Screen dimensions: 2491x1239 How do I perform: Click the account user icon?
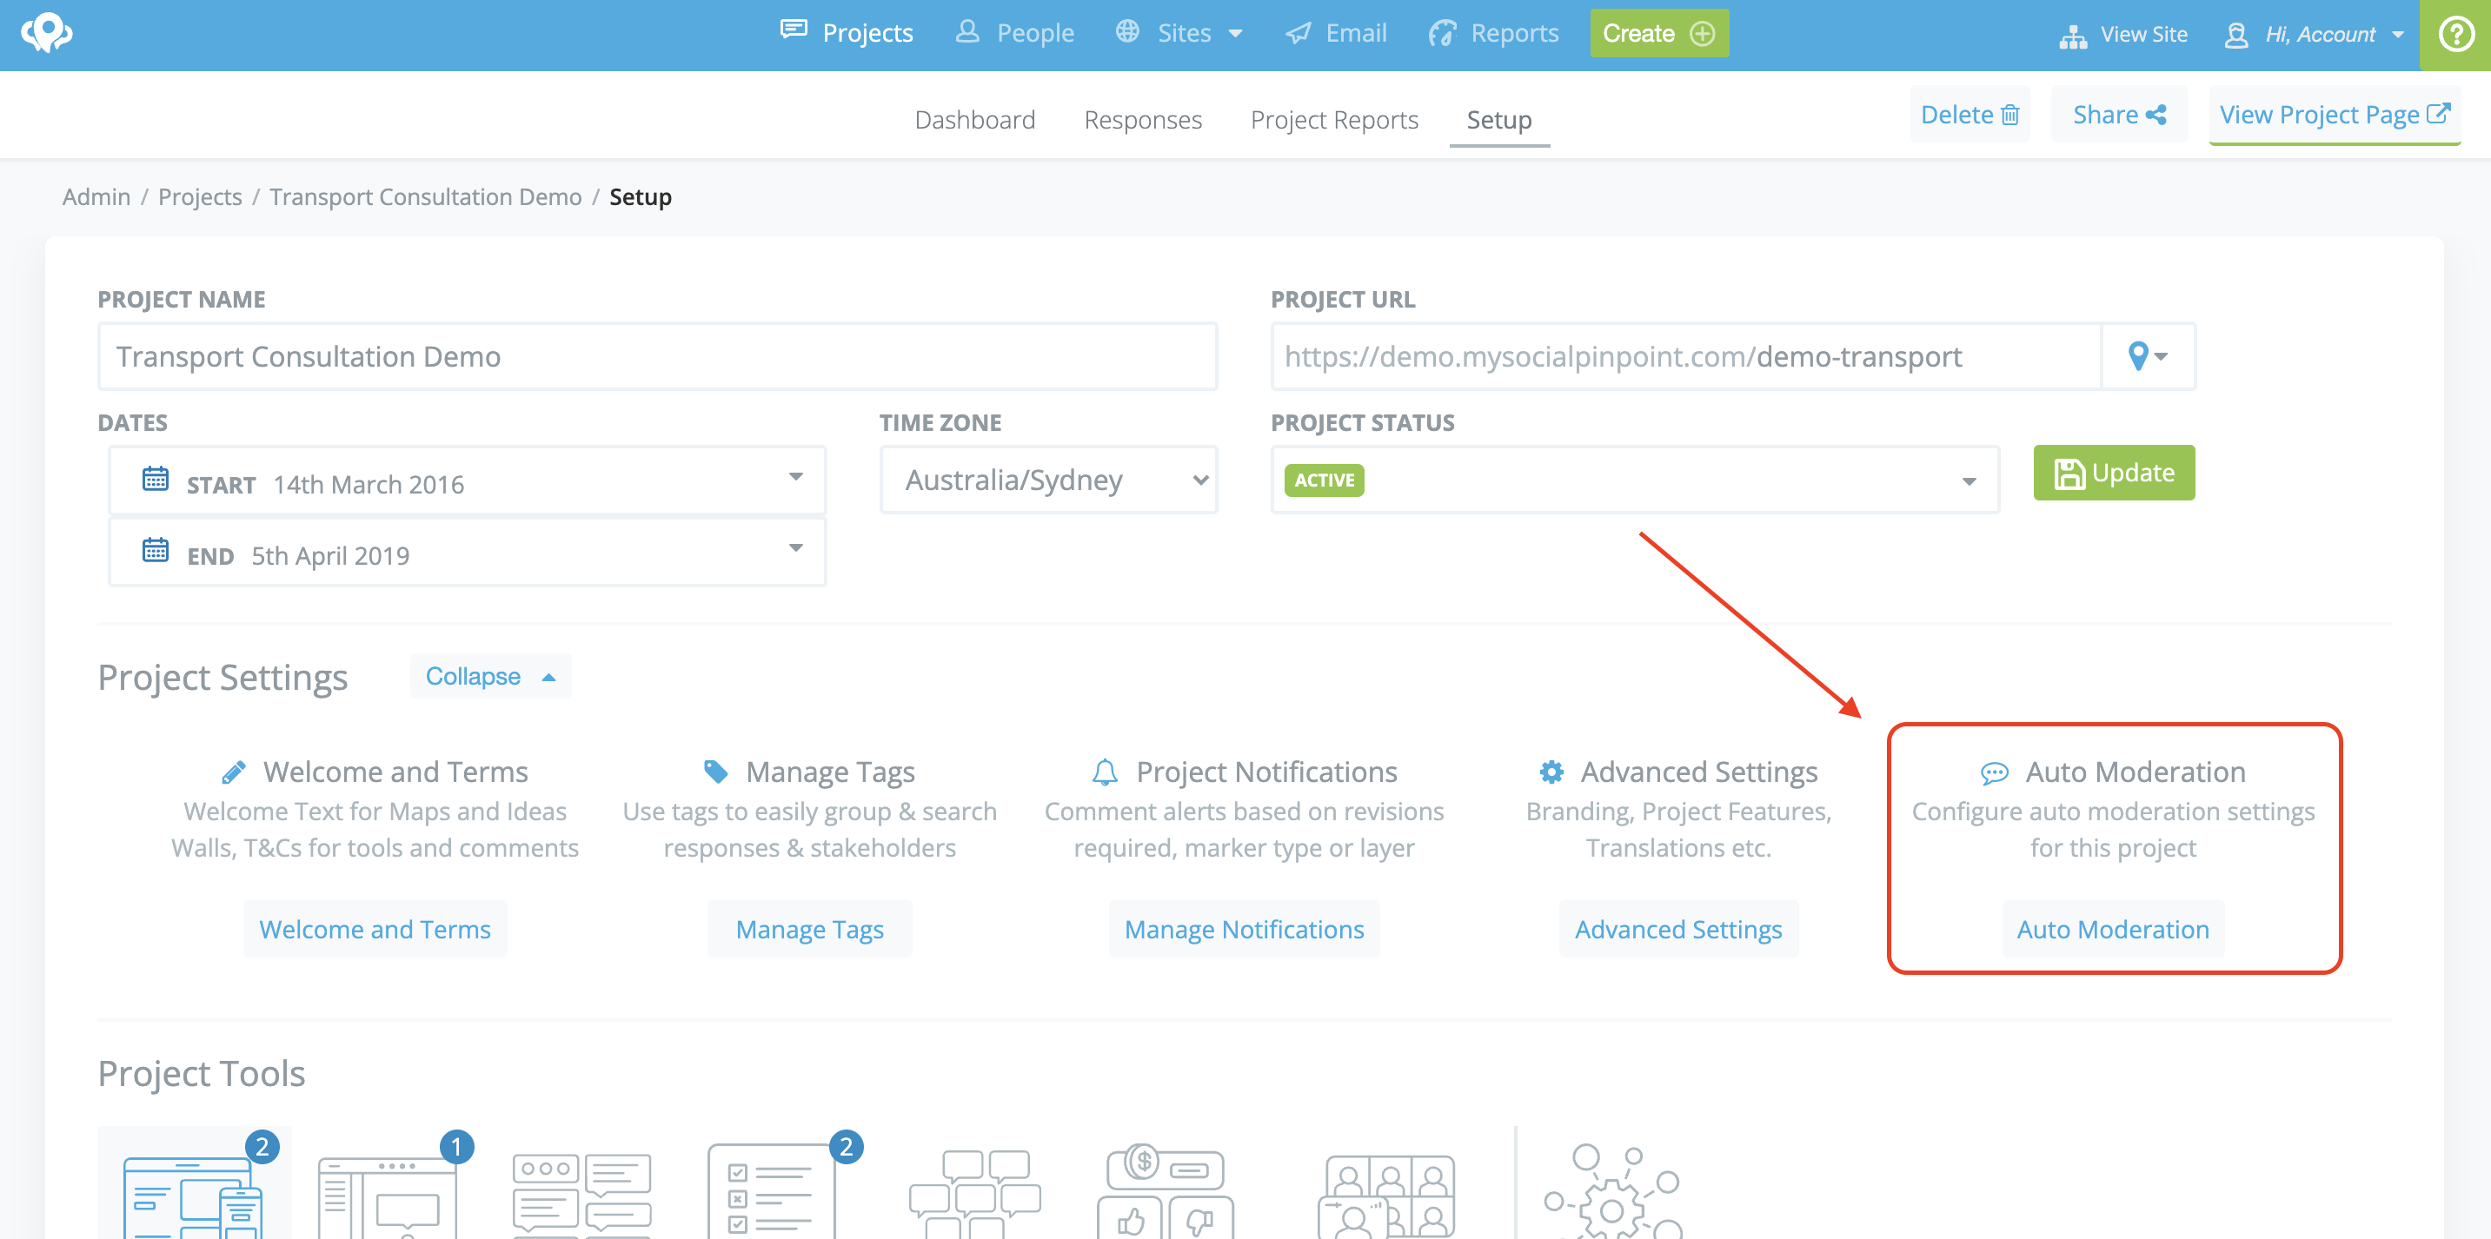(2235, 36)
